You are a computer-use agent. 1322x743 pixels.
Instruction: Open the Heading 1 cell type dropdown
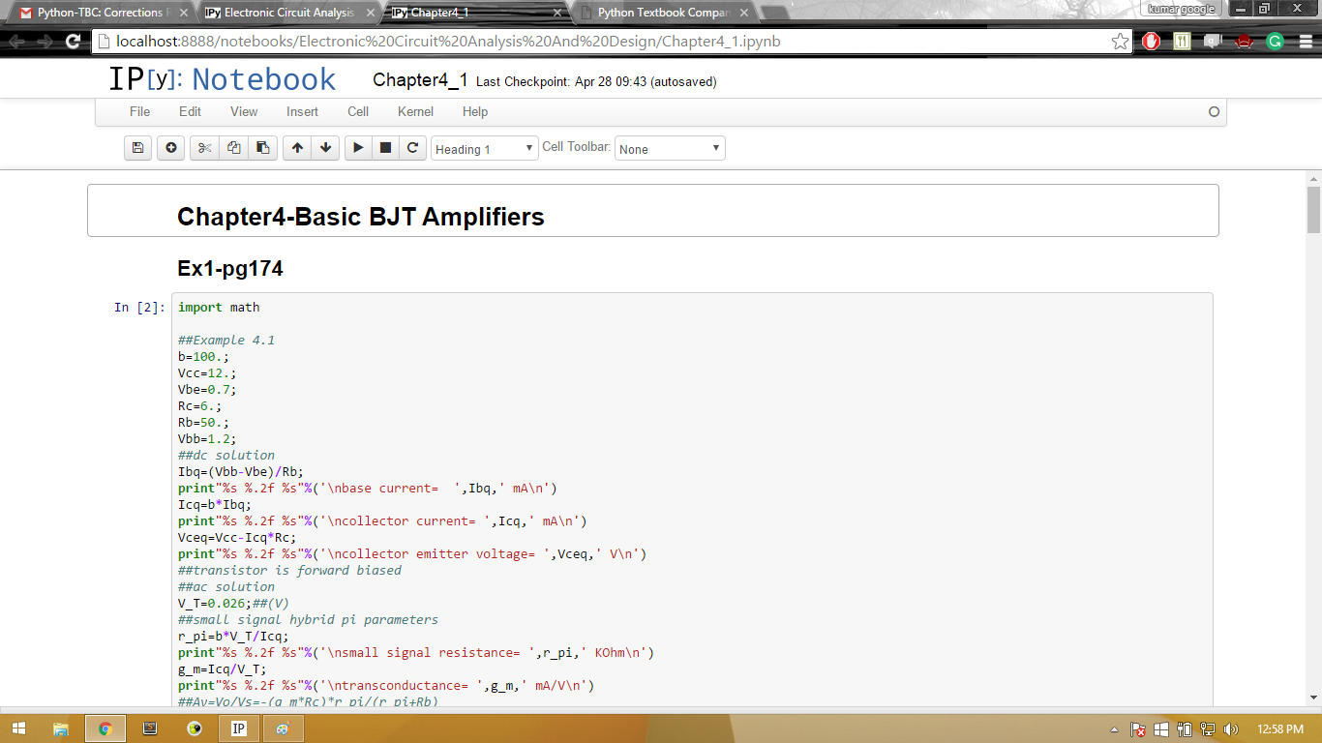click(x=484, y=149)
